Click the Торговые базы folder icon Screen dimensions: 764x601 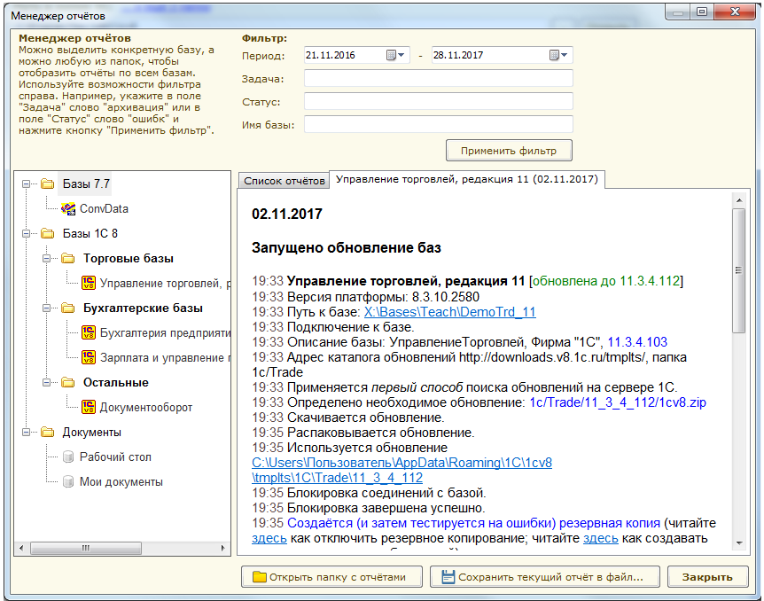coord(68,258)
